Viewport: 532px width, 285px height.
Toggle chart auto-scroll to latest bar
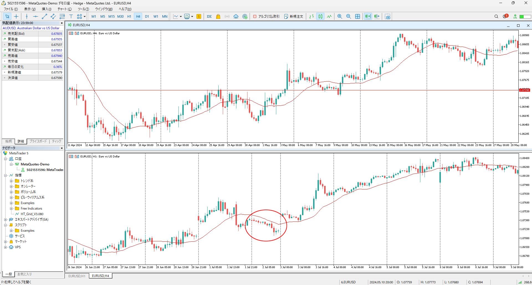(368, 17)
